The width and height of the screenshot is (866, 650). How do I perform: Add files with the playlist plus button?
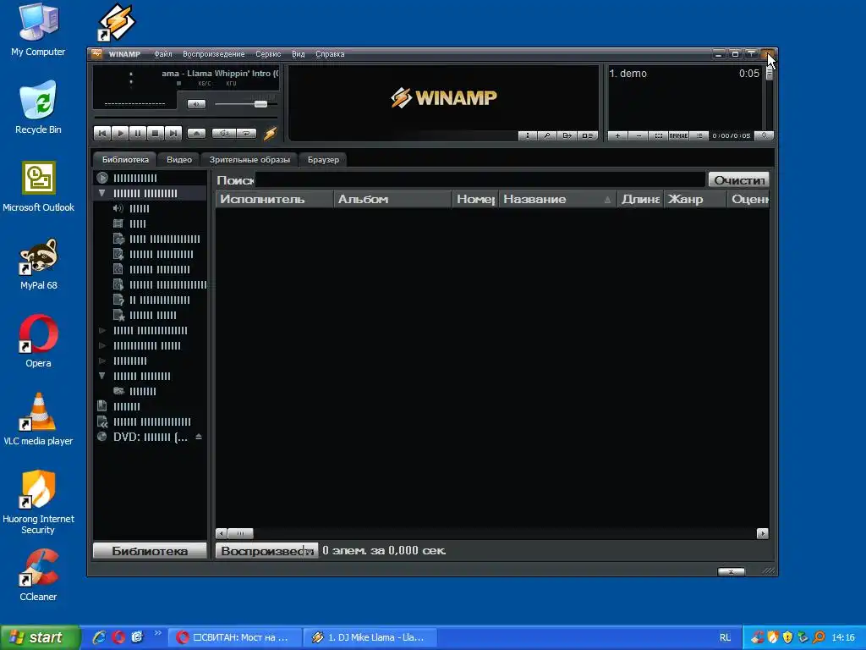click(x=617, y=135)
